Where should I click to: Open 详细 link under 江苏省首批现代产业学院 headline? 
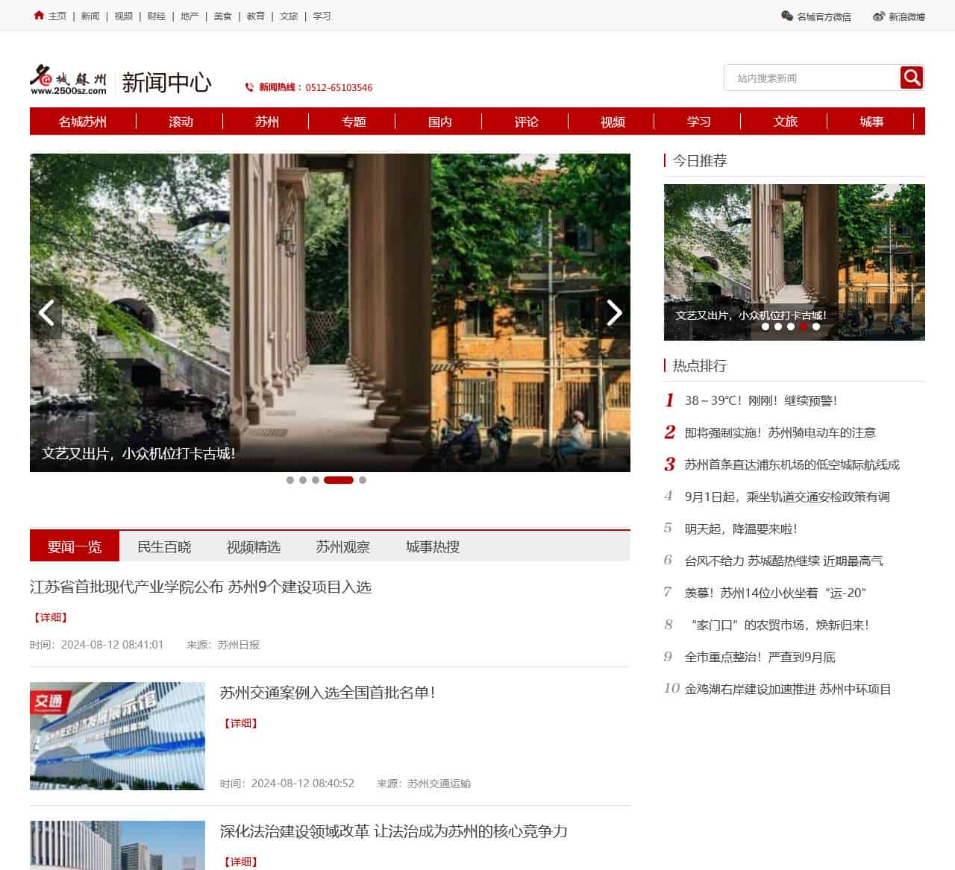51,617
